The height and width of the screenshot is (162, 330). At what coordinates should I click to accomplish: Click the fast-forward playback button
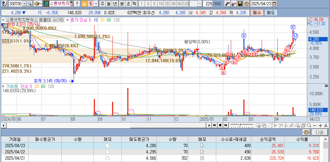point(226,126)
